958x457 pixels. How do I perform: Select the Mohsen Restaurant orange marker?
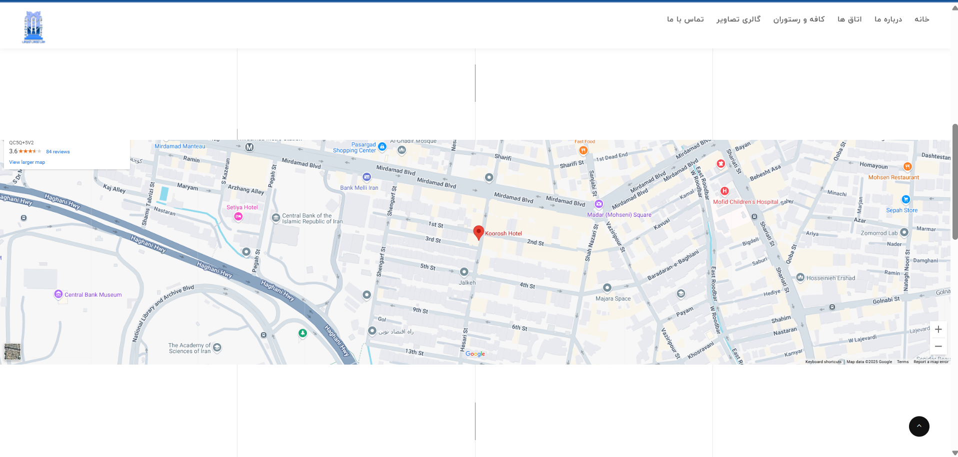(x=907, y=167)
